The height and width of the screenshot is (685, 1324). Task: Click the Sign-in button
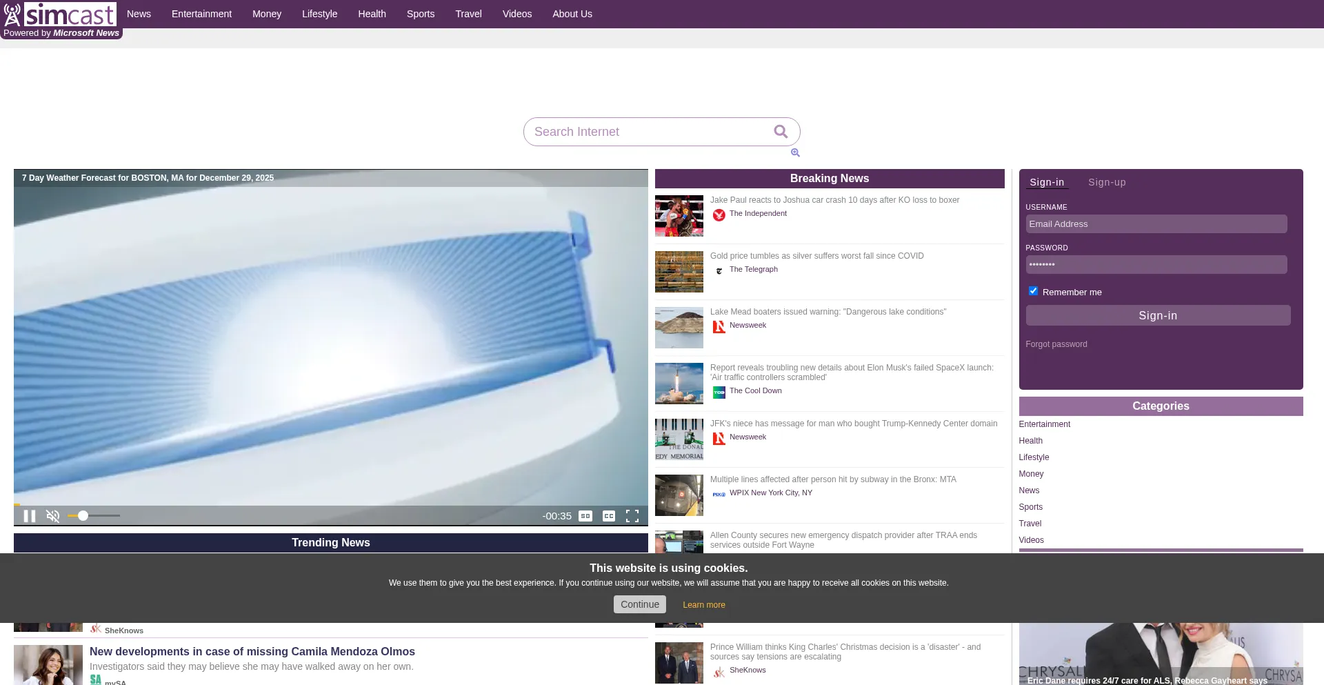tap(1158, 315)
